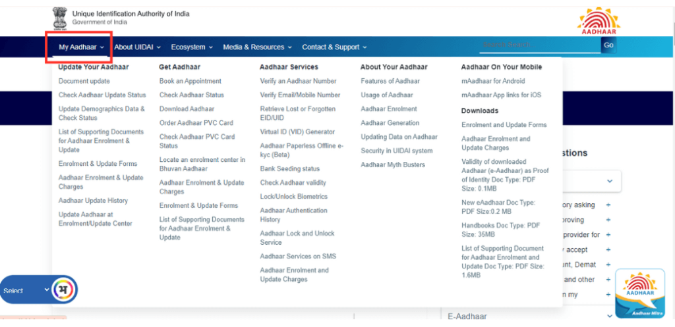Image resolution: width=675 pixels, height=327 pixels.
Task: Click the State Emblem of India logo
Action: point(61,20)
